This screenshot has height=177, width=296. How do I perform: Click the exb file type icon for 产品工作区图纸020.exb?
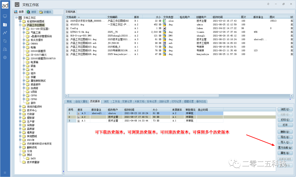coord(164,43)
